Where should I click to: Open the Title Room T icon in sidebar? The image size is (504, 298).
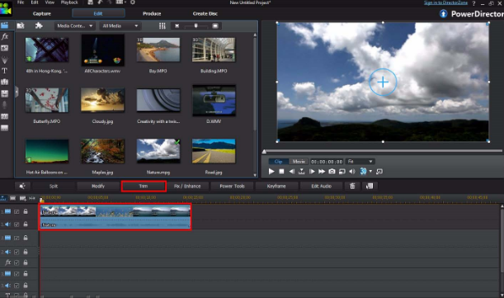click(x=4, y=70)
